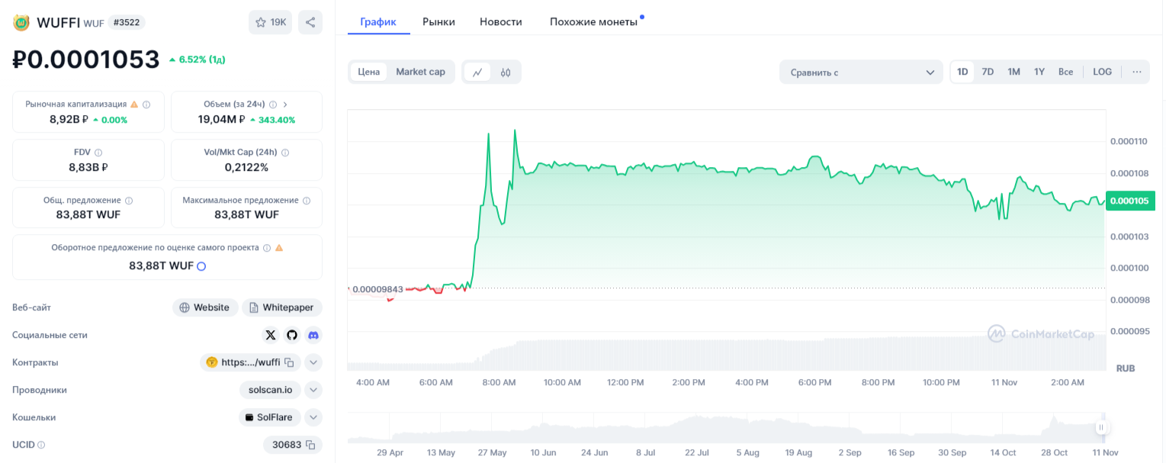Open the share icon button
This screenshot has height=463, width=1166.
click(310, 22)
